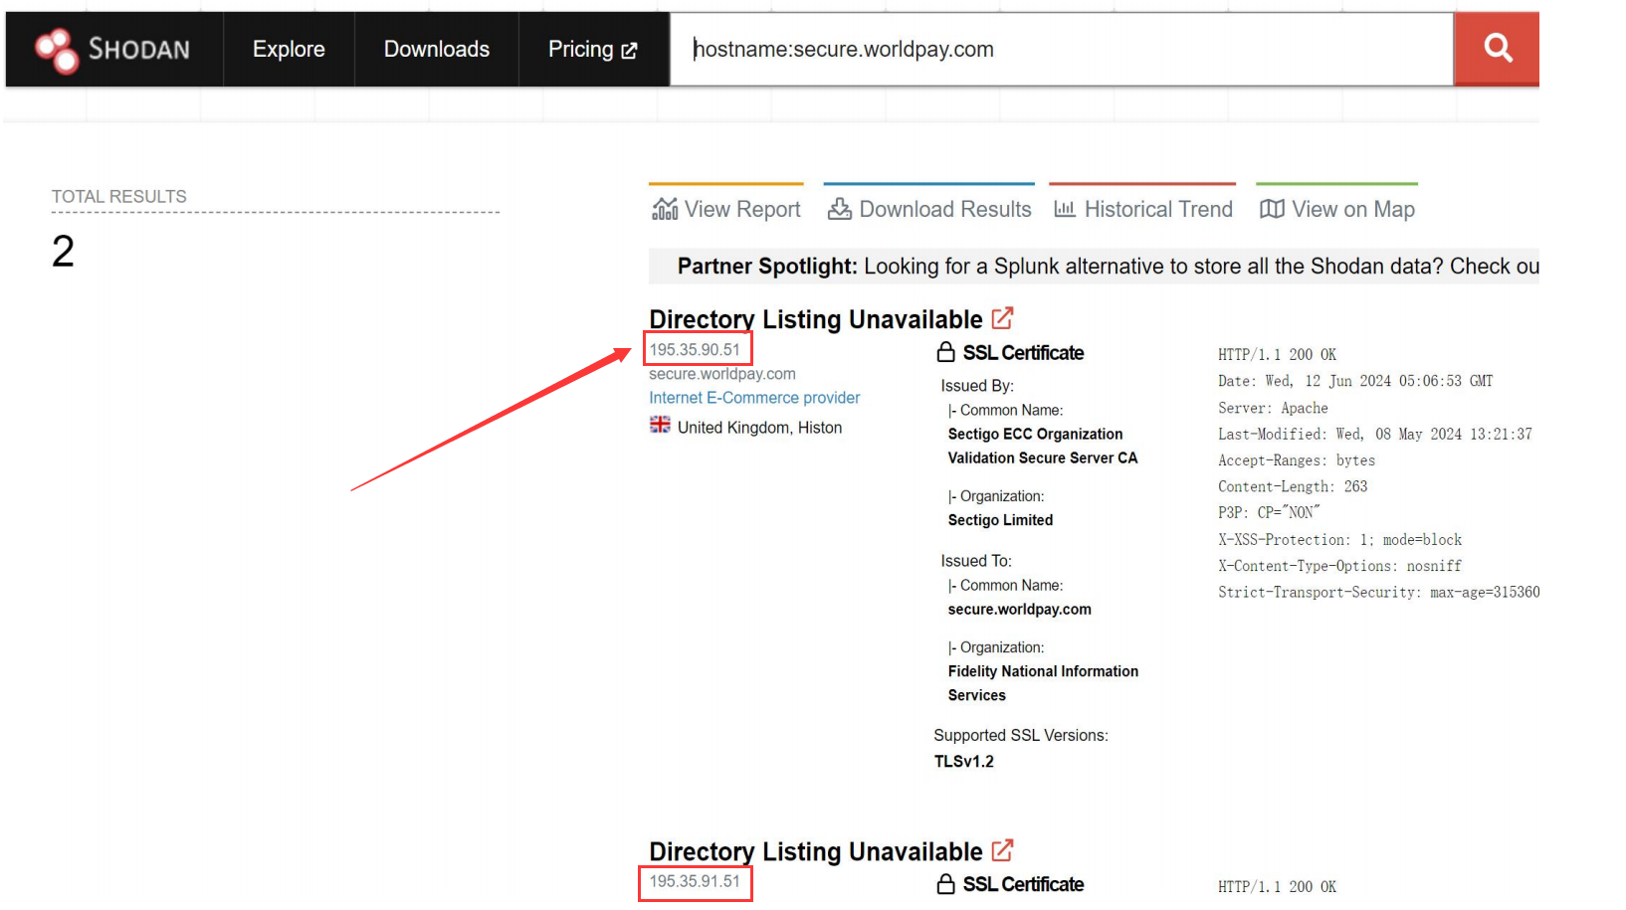Click the View Report chart icon

(x=664, y=209)
